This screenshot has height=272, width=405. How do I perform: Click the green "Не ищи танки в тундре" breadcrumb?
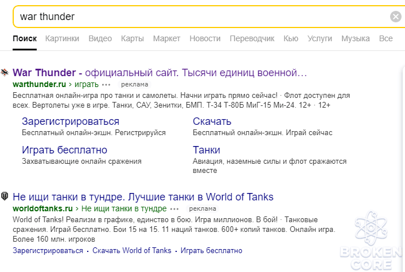124,208
